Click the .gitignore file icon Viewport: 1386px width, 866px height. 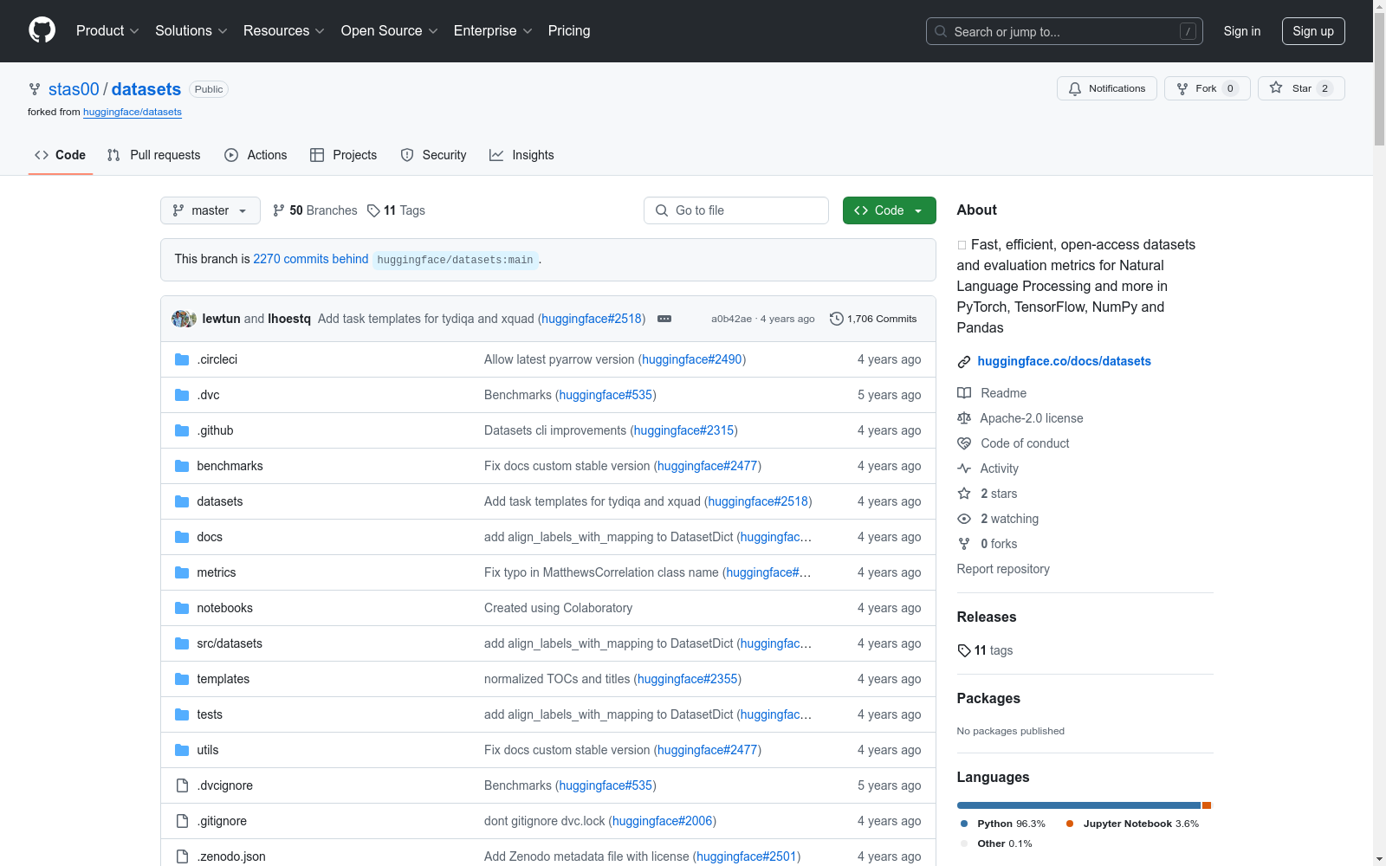point(182,821)
